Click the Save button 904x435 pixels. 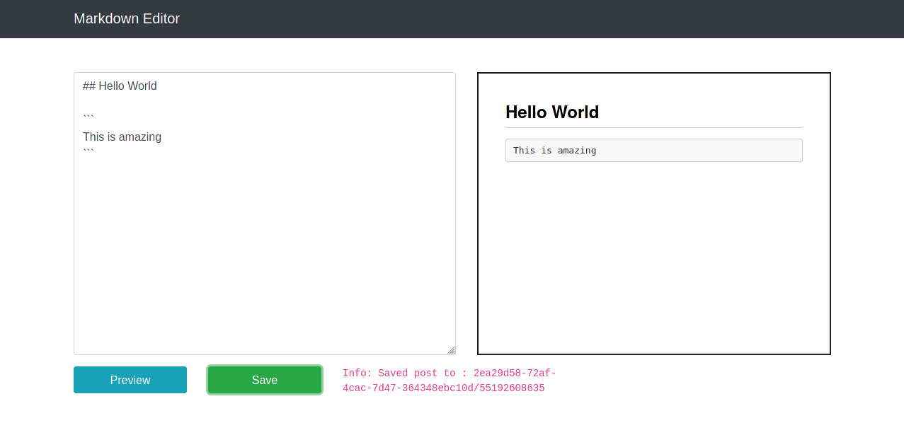coord(264,380)
